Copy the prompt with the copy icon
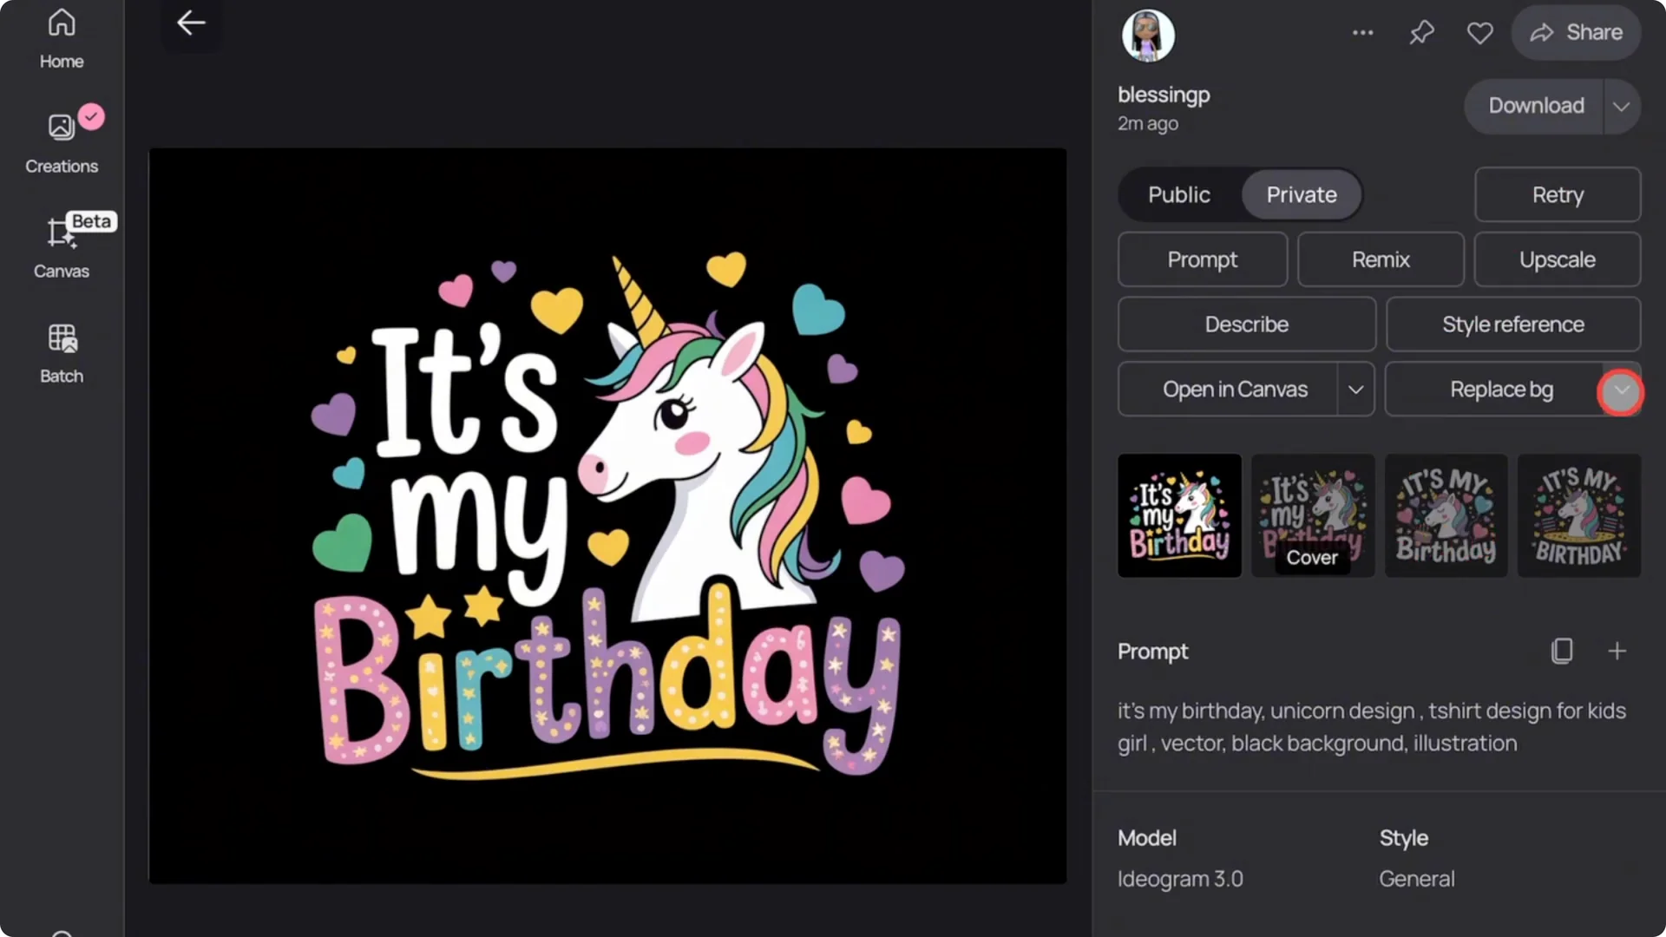The height and width of the screenshot is (937, 1666). (1562, 651)
